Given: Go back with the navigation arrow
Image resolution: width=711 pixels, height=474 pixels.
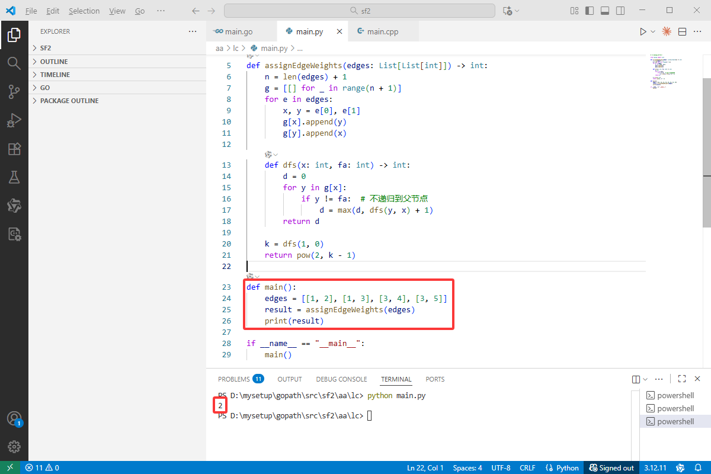Looking at the screenshot, I should coord(196,11).
